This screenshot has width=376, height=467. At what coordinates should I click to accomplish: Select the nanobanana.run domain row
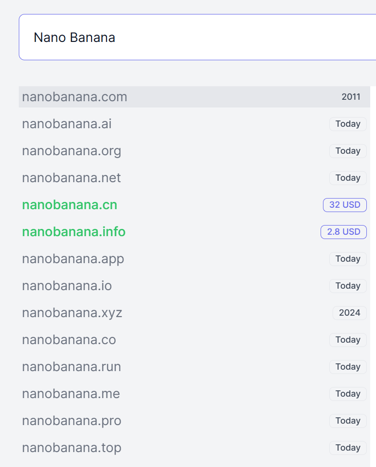click(x=71, y=367)
